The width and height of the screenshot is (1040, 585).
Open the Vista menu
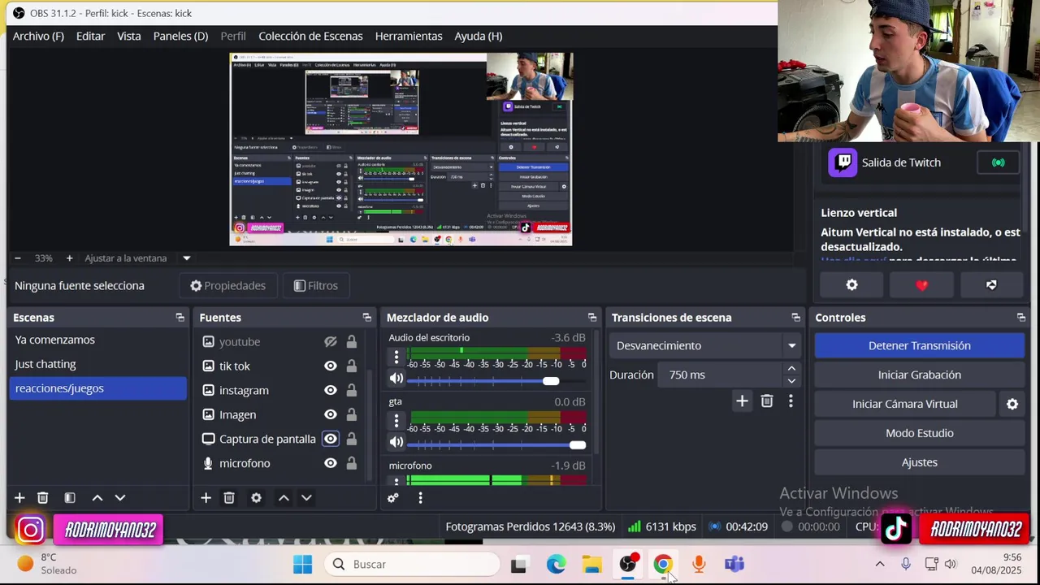128,36
